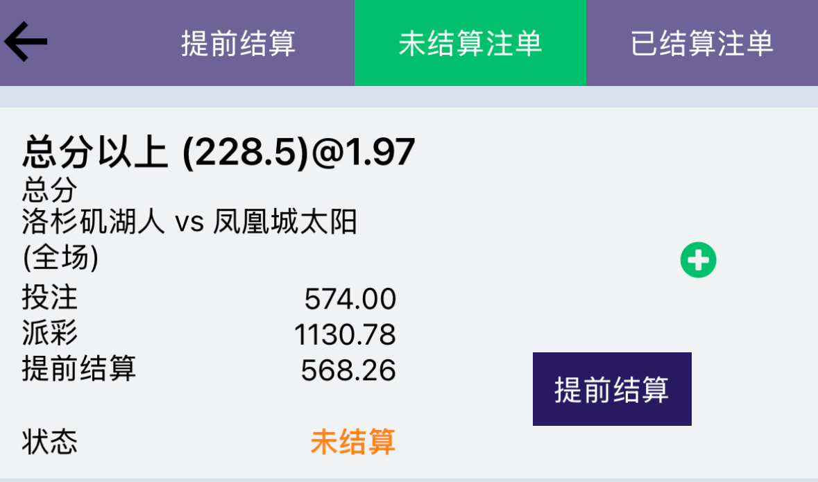
Task: Tap the 投注 stake label
Action: 49,298
